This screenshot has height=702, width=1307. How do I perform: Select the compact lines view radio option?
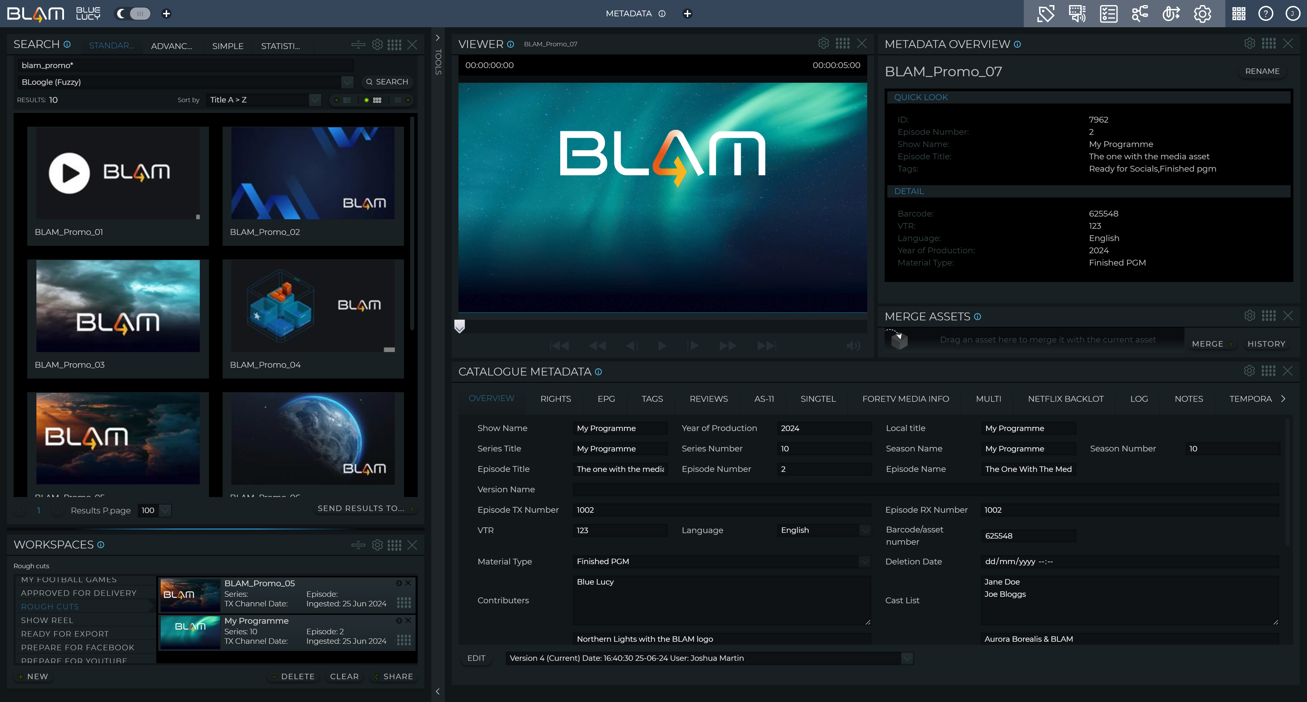408,100
